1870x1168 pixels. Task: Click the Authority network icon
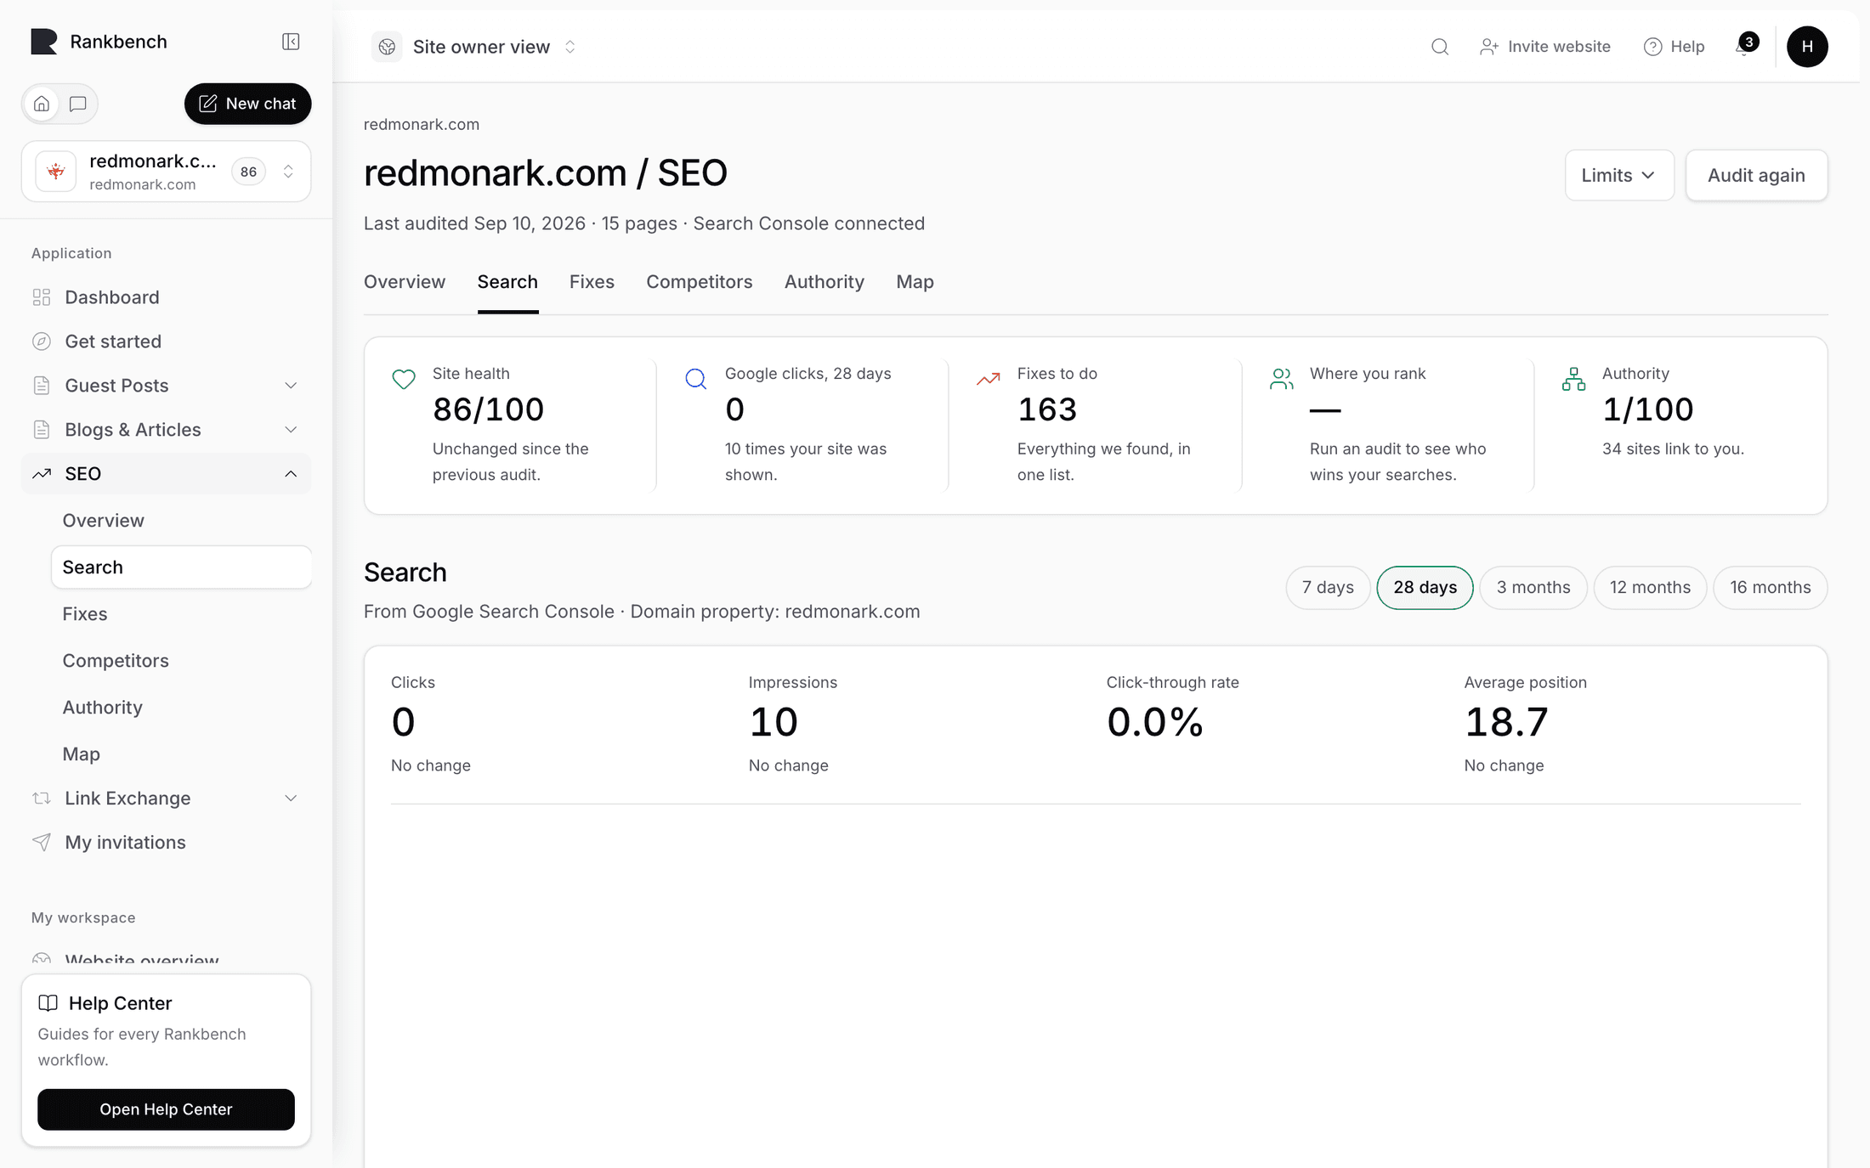[x=1573, y=379]
